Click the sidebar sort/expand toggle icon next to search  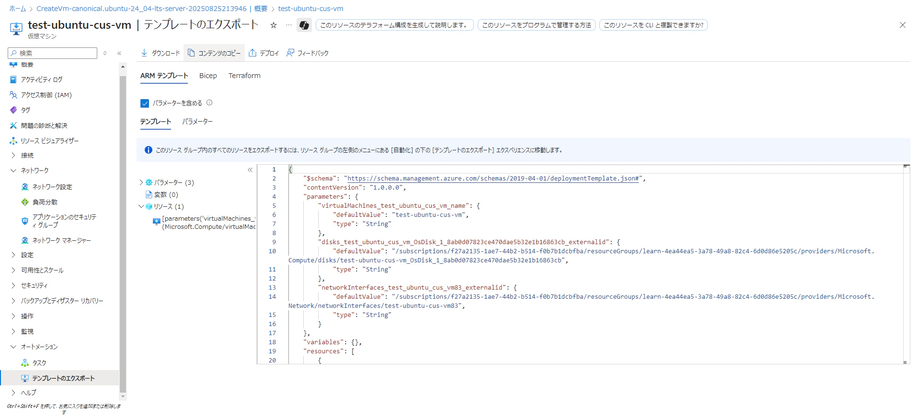pos(105,53)
